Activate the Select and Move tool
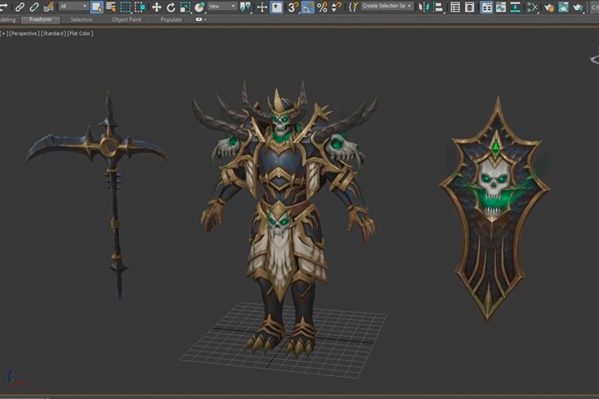Screen dimensions: 599x399 point(156,7)
